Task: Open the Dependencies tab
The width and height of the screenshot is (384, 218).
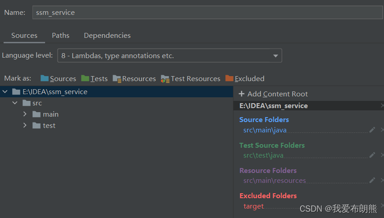Action: (107, 36)
